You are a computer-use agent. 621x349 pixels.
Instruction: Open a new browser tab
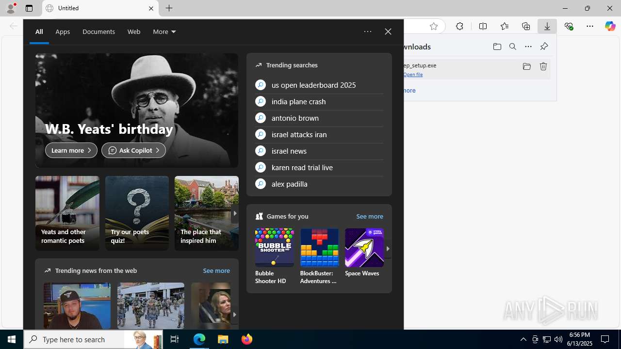click(169, 8)
